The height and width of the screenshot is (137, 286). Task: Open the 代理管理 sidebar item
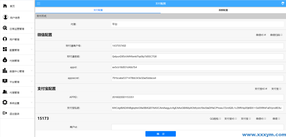15,92
